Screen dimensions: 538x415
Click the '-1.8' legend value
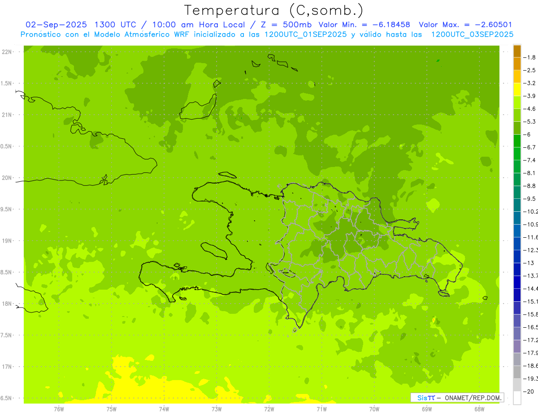click(x=529, y=57)
